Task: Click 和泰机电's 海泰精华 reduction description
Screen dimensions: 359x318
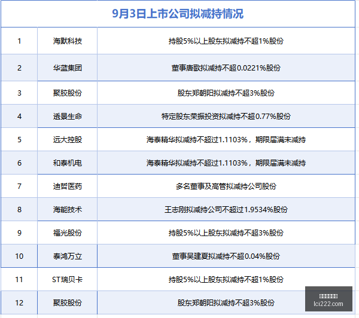Action: click(226, 163)
